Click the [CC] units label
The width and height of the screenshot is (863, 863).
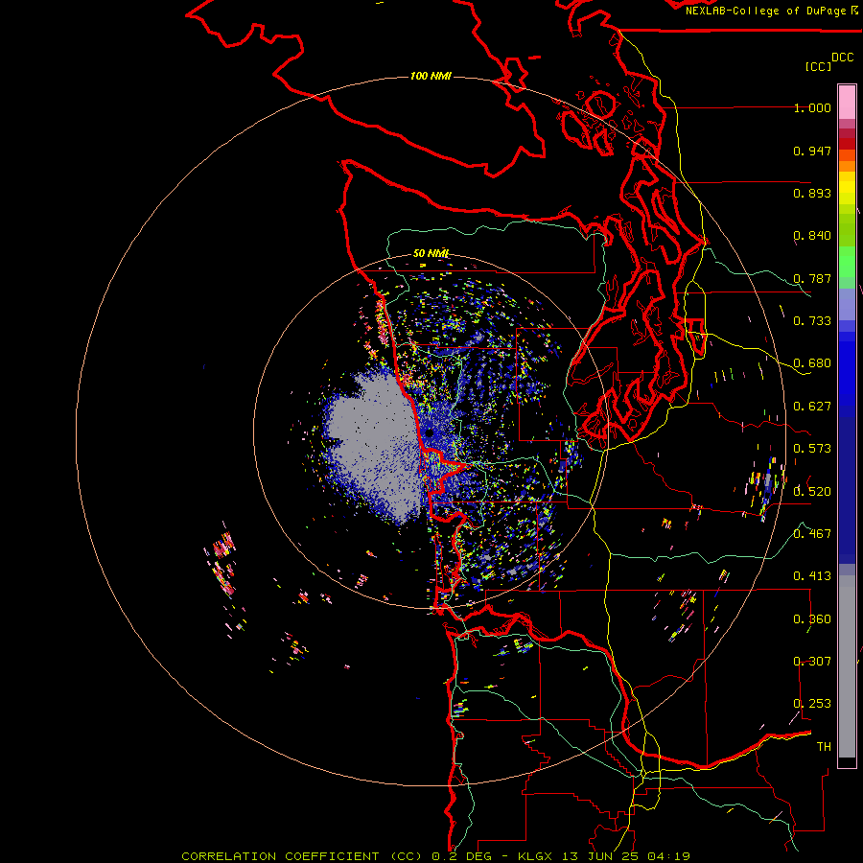point(818,66)
